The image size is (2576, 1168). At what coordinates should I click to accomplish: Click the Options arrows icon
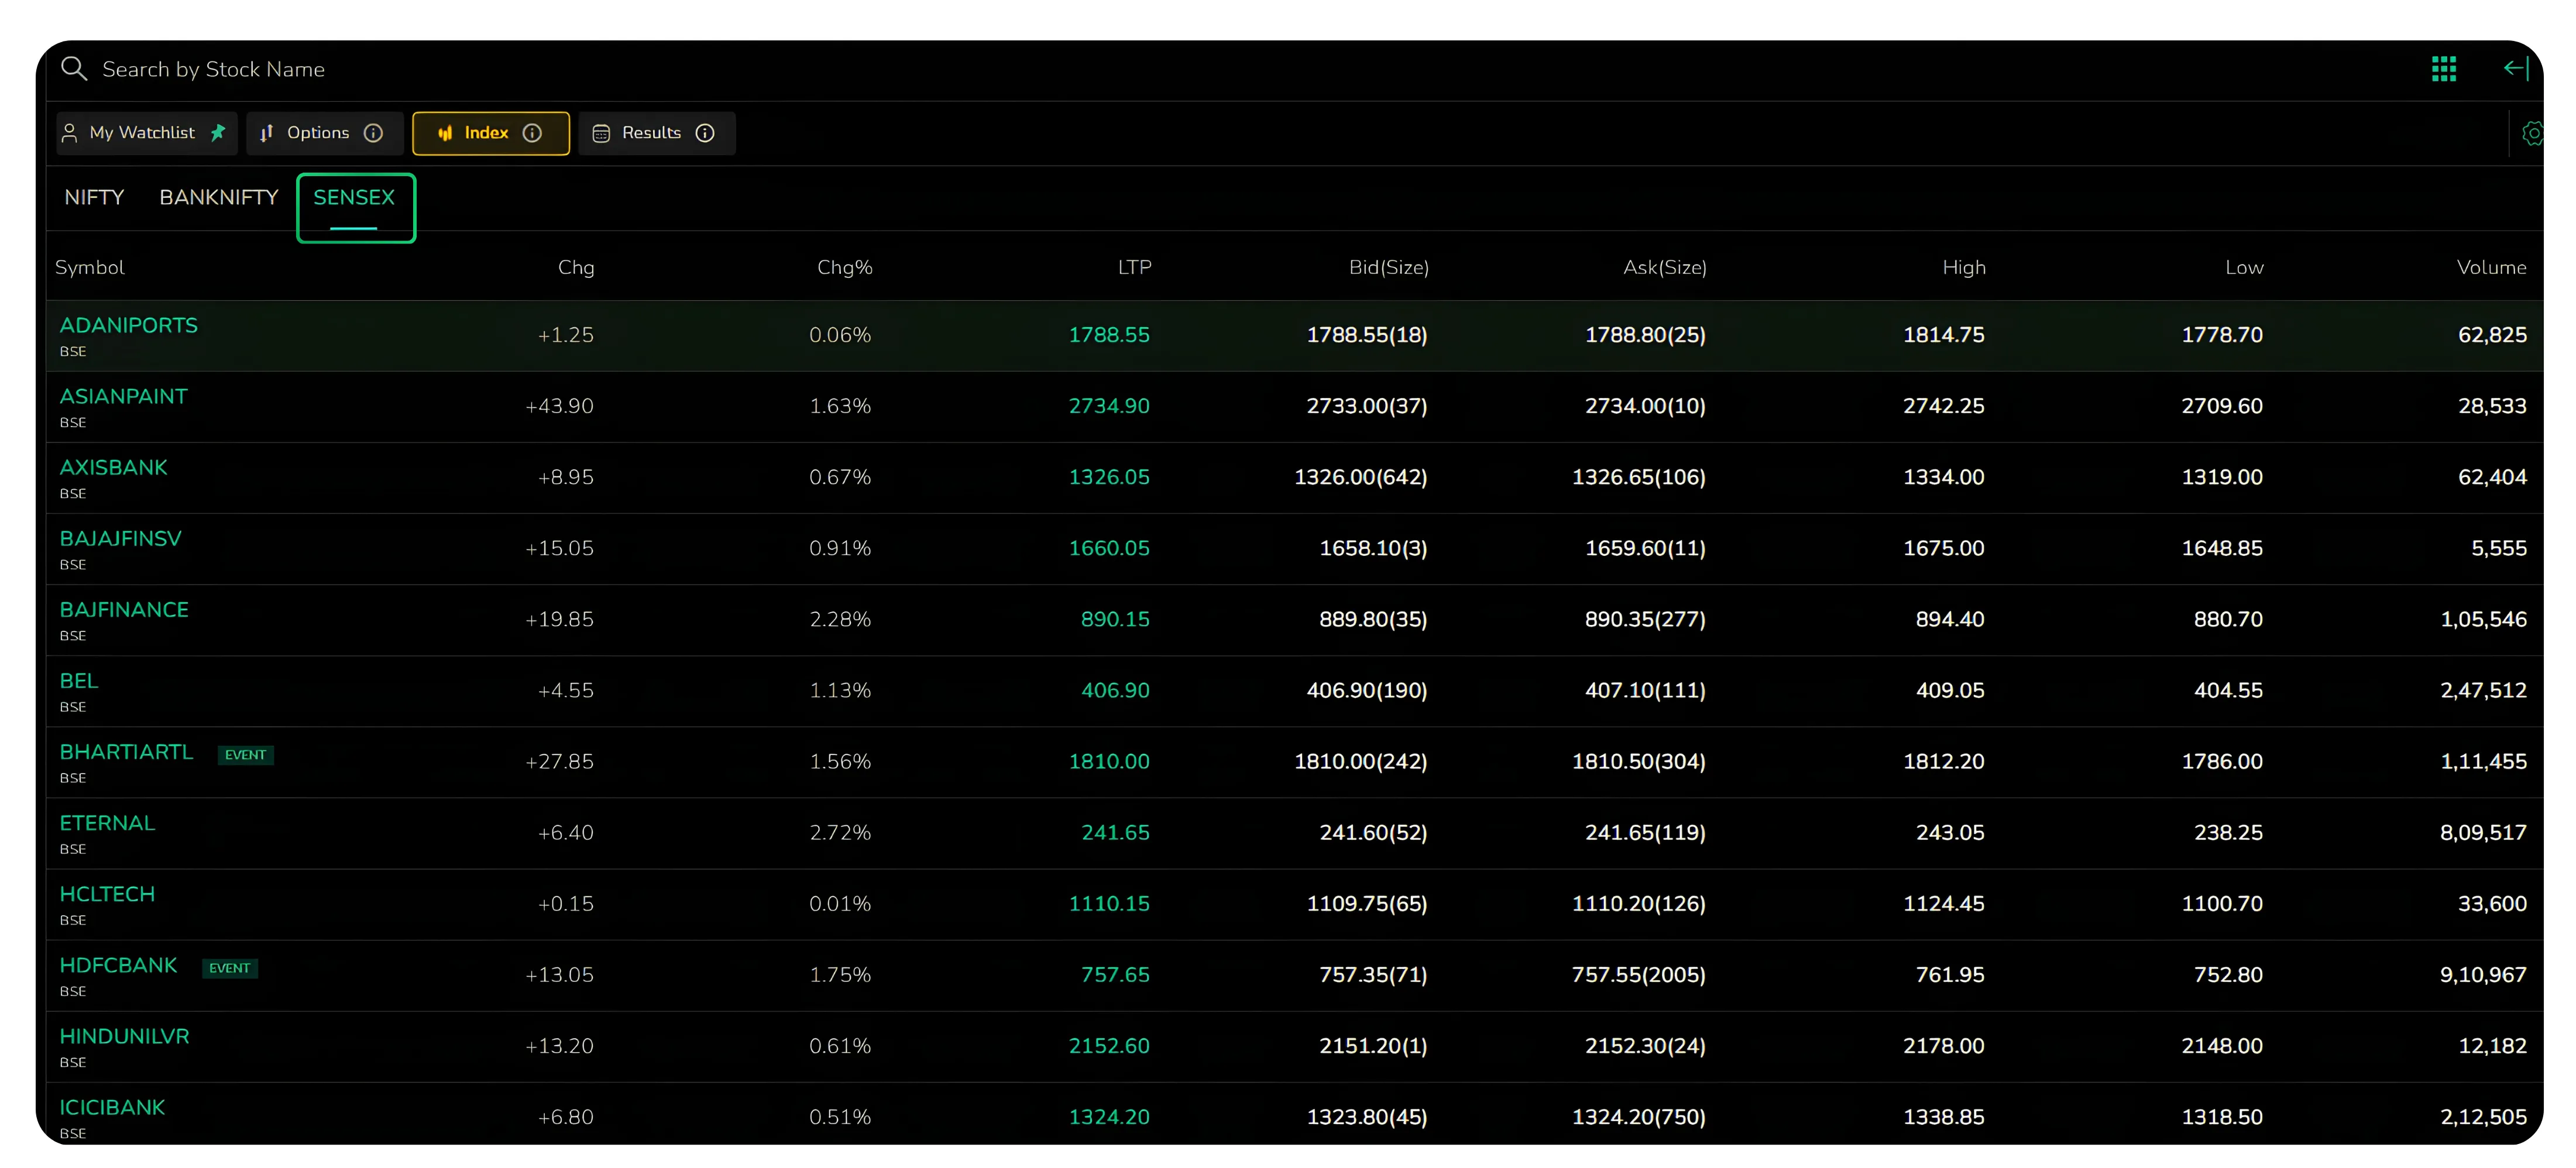coord(267,133)
